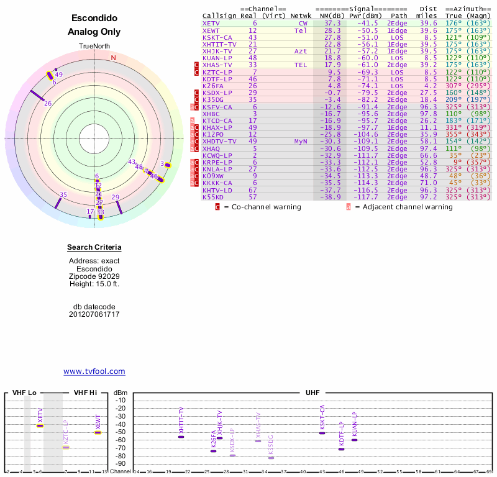Viewport: 497px width, 477px height.
Task: Click the MyN network label
Action: (x=301, y=142)
